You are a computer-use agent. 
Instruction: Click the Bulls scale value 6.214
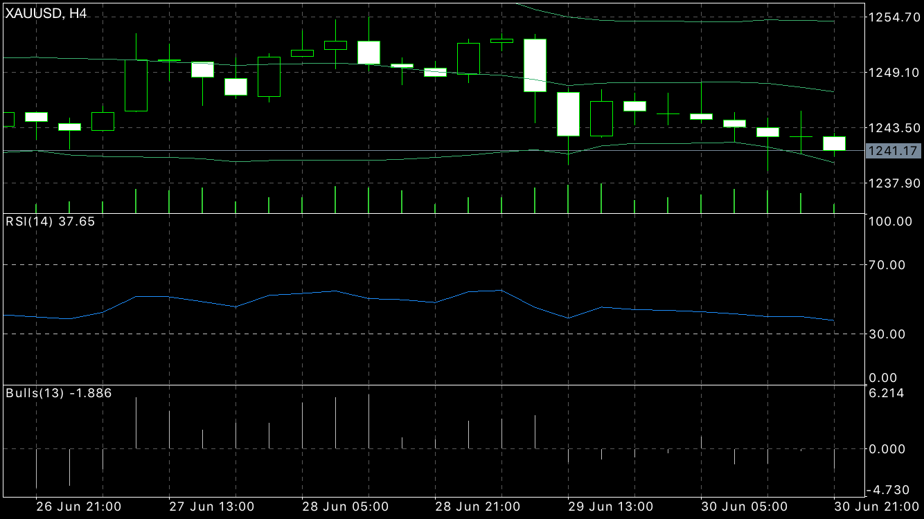887,393
